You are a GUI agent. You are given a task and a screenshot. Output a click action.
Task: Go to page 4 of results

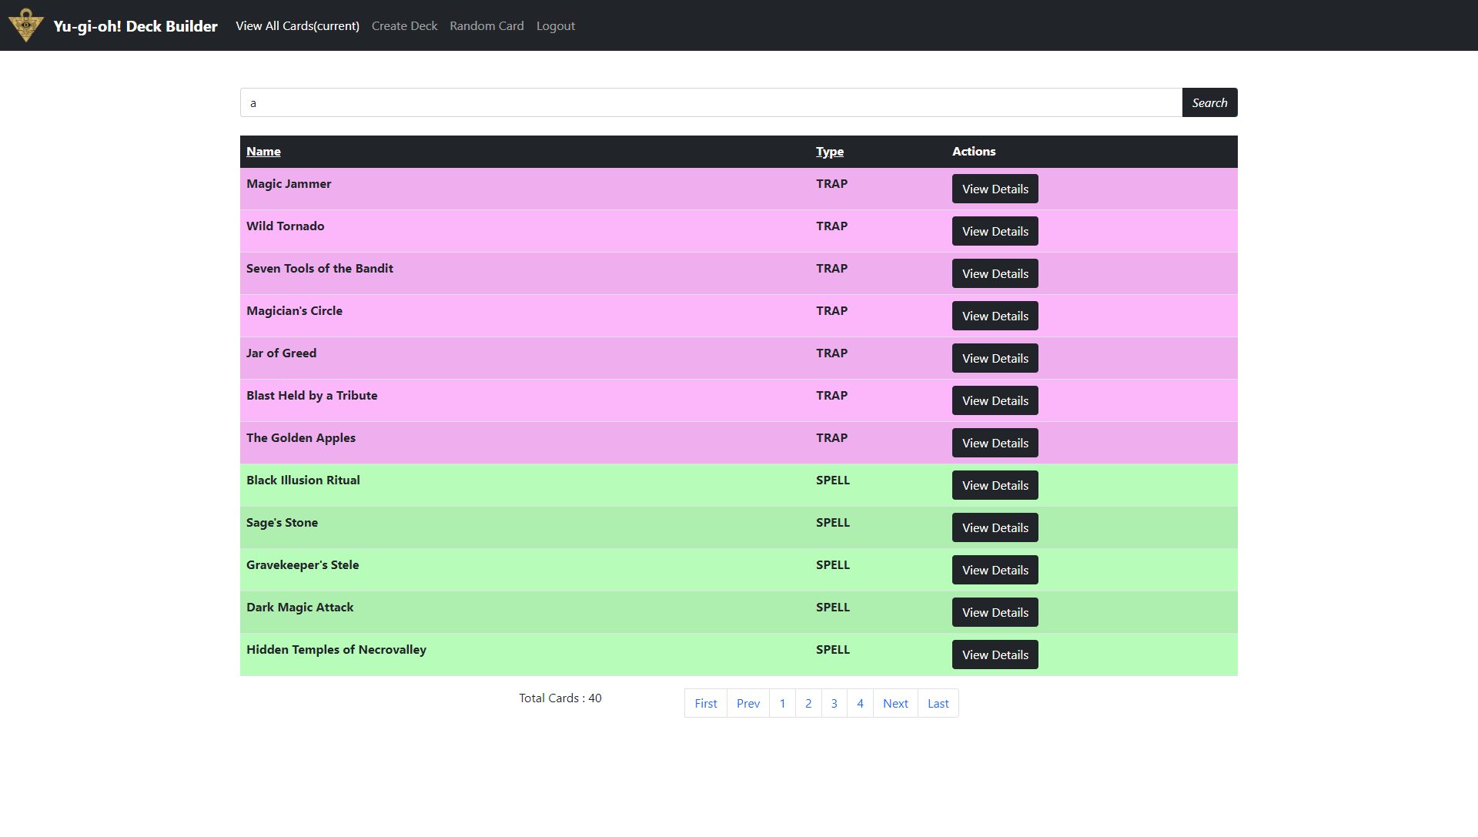pos(860,703)
